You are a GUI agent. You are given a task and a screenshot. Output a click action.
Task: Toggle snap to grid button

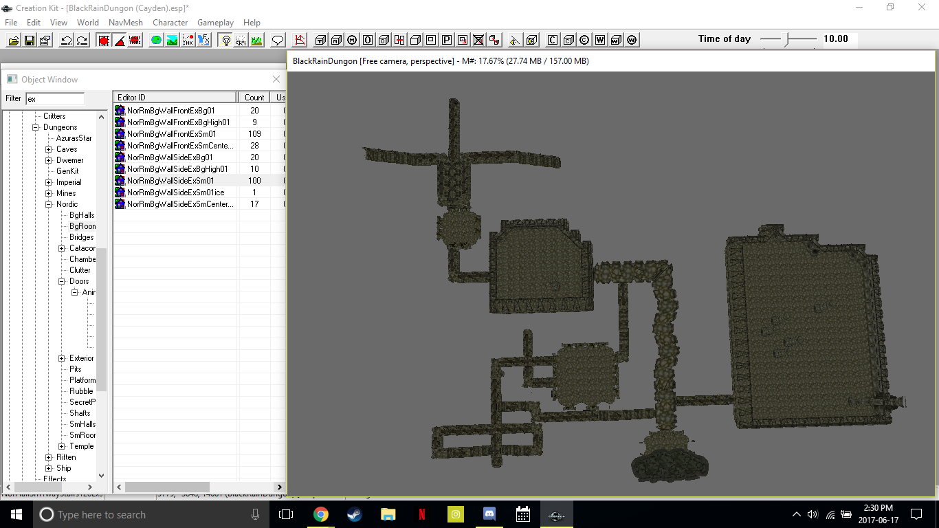(104, 41)
